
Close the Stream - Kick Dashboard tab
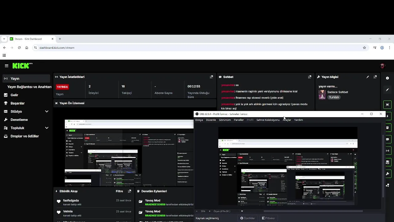click(52, 39)
